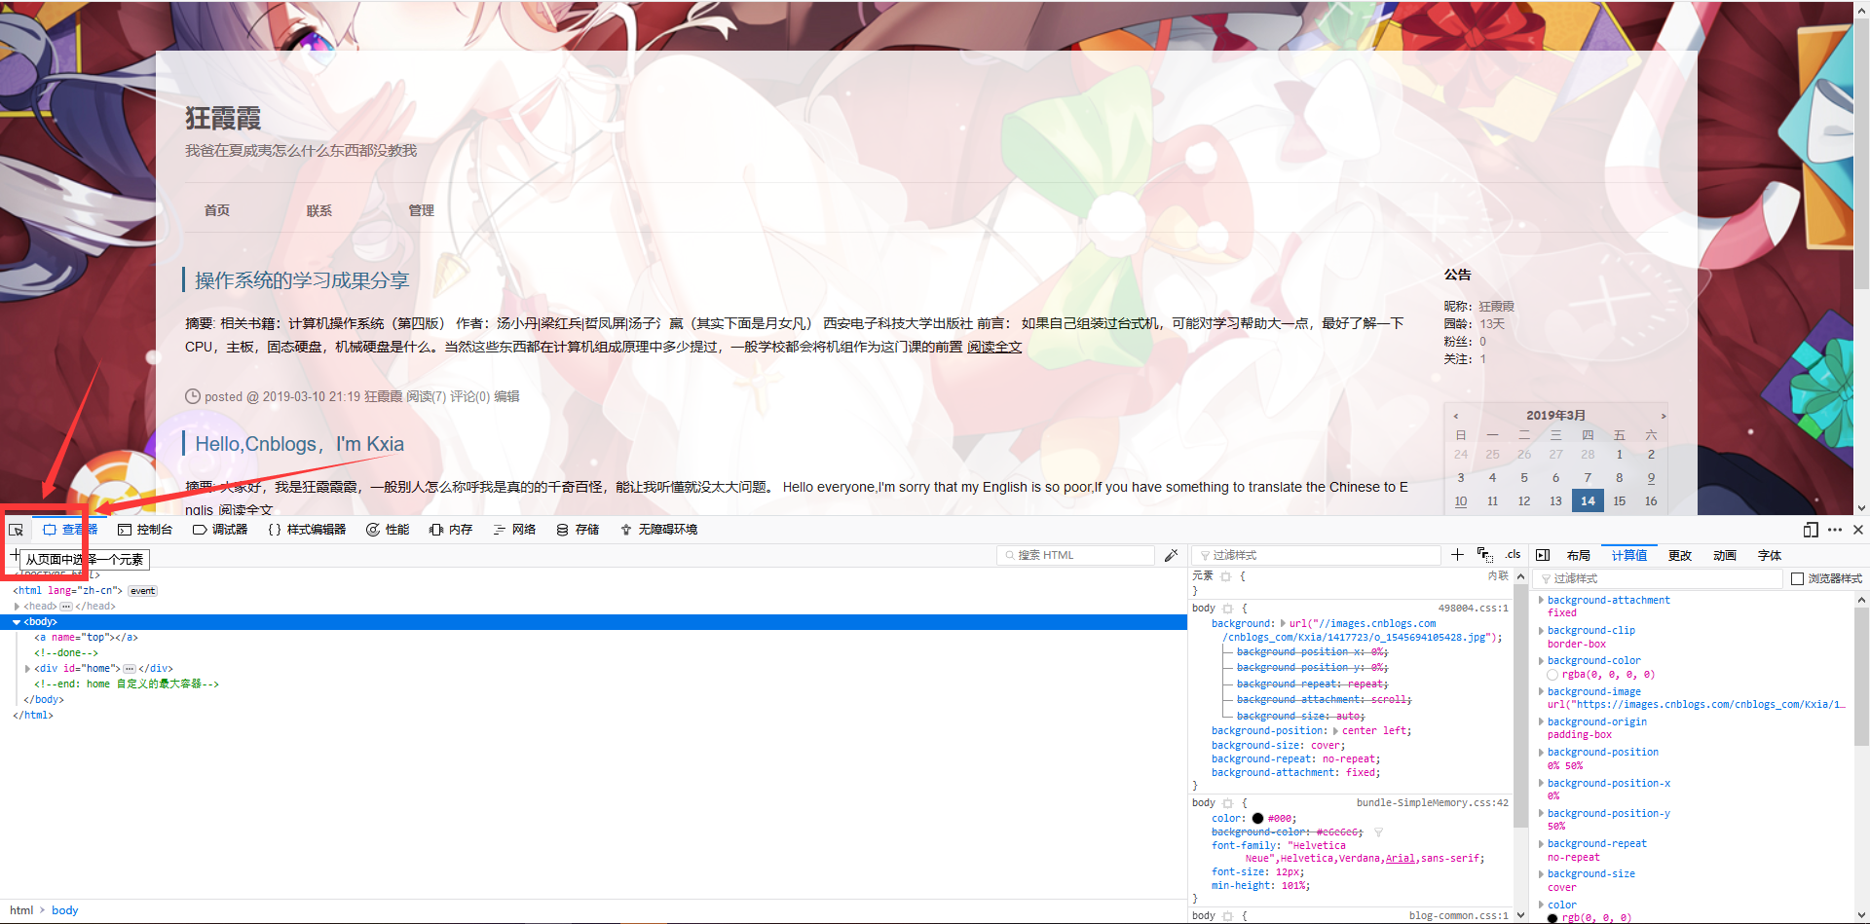1870x924 pixels.
Task: Click the black rgb(0, 0, 0) computed swatch
Action: (x=1552, y=918)
